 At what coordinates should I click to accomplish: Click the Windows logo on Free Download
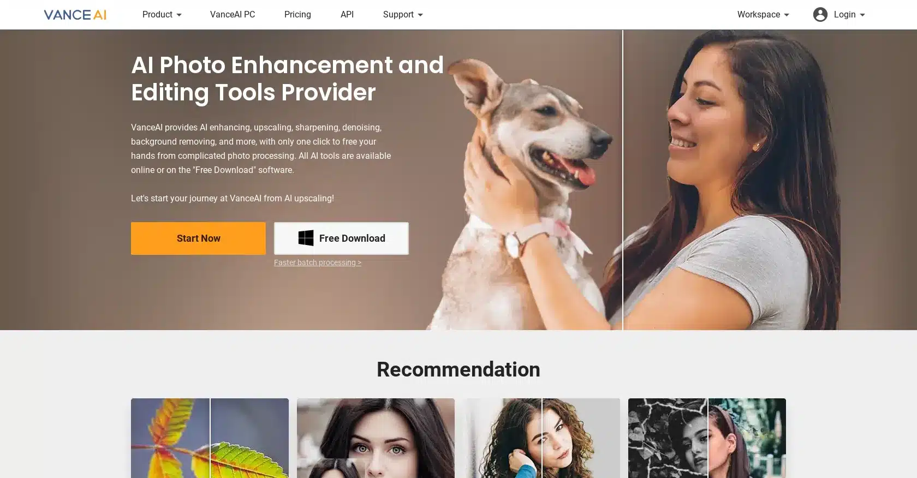[306, 238]
